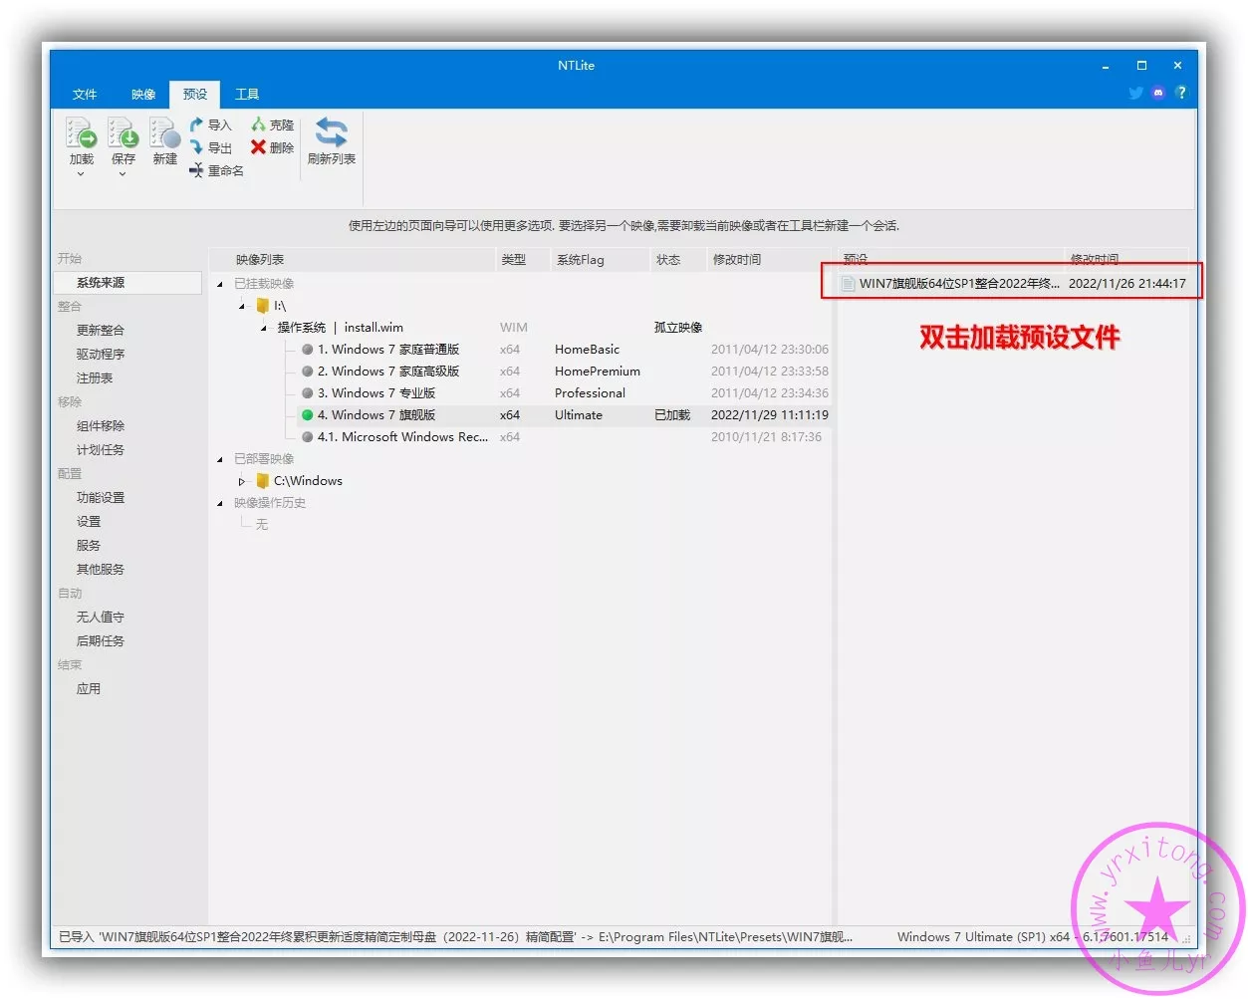The width and height of the screenshot is (1248, 999).
Task: Click 修改时间 header in the image list
Action: click(x=768, y=260)
